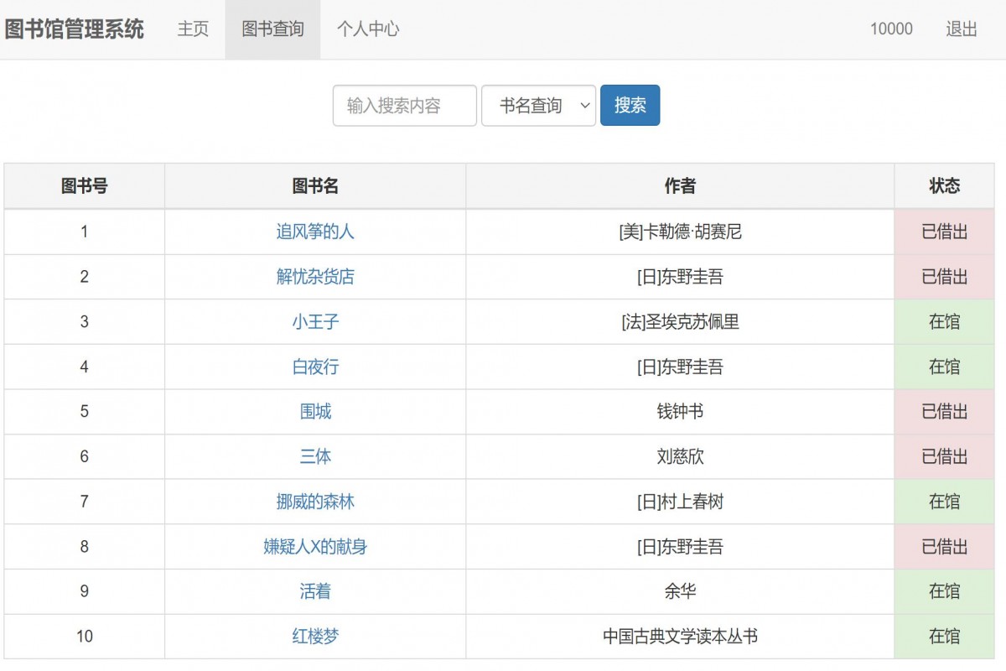The image size is (1006, 671).
Task: Open the 解忧杂货店 book link
Action: tap(314, 277)
